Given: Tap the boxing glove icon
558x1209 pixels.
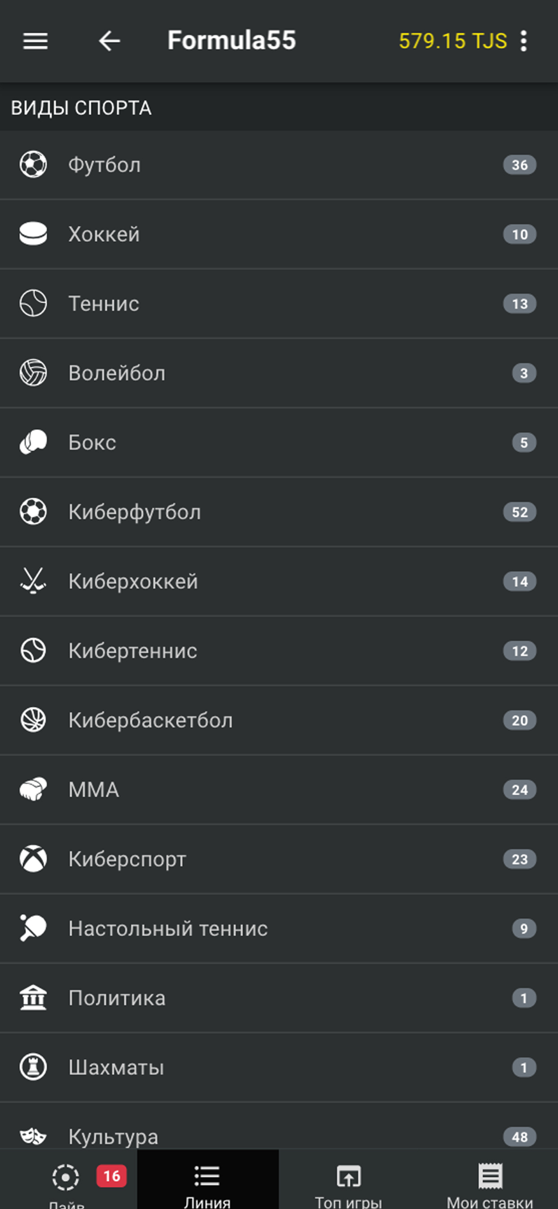Looking at the screenshot, I should tap(33, 442).
